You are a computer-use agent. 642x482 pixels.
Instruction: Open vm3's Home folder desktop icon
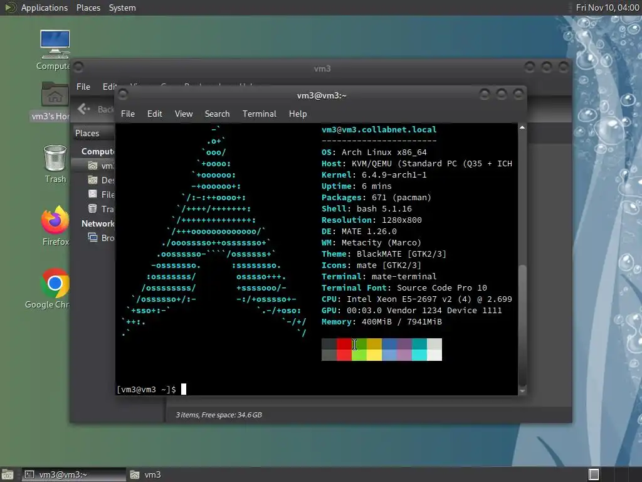coord(55,94)
